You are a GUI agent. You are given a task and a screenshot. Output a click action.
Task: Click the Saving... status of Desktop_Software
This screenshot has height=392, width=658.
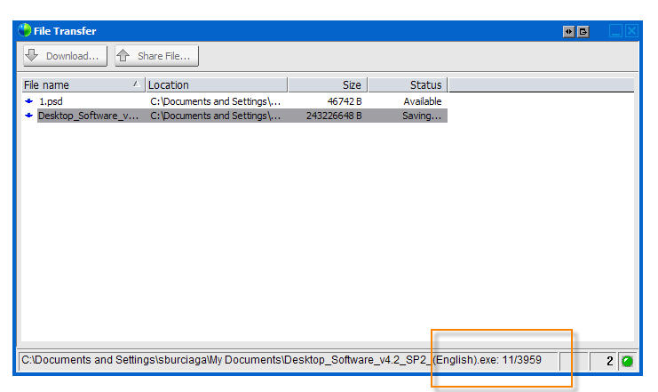[x=422, y=116]
